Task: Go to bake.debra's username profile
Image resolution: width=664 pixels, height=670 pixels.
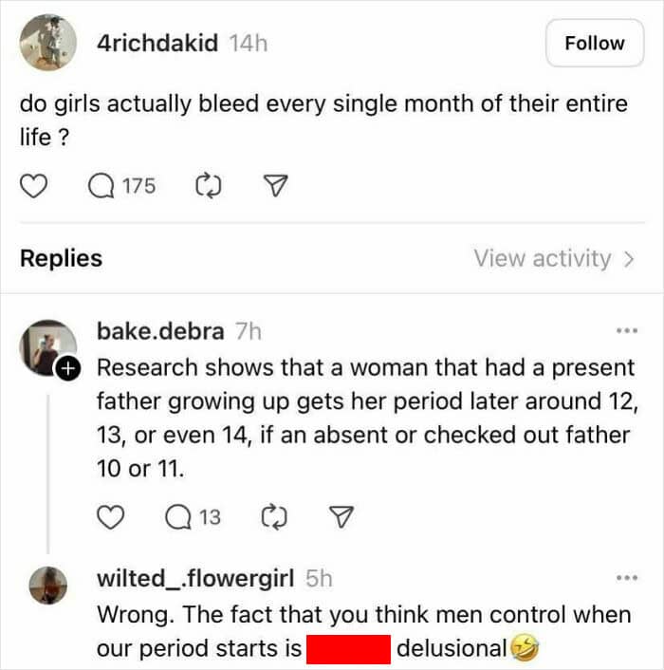Action: [160, 331]
